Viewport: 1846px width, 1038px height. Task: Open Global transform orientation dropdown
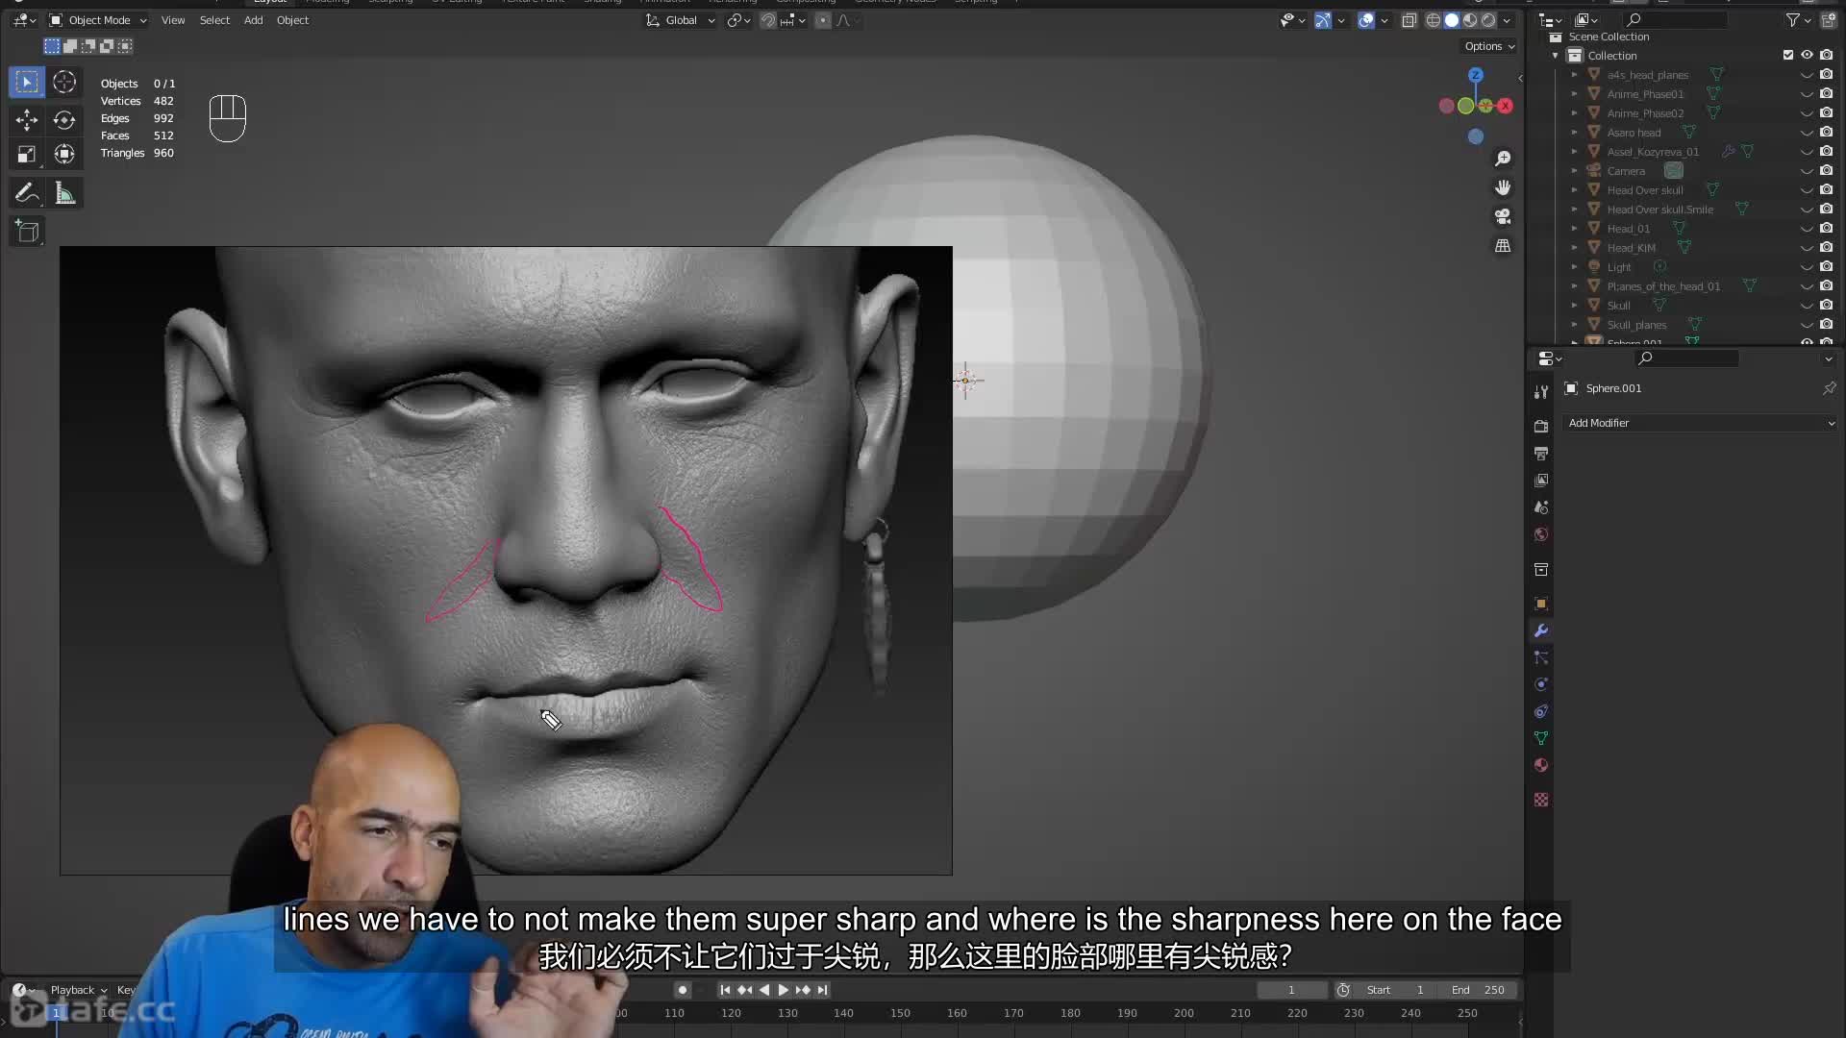point(681,20)
